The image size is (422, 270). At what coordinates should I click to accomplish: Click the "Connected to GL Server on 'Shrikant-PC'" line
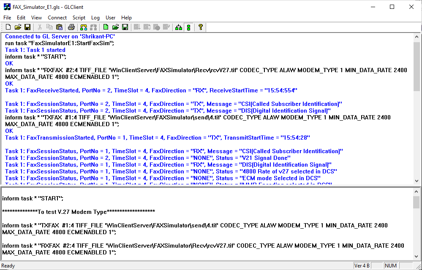[60, 36]
